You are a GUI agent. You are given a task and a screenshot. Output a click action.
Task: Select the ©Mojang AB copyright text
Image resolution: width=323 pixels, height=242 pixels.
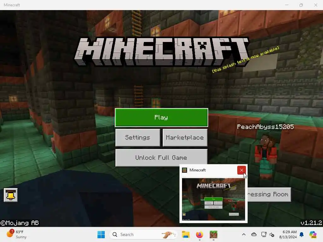20,223
